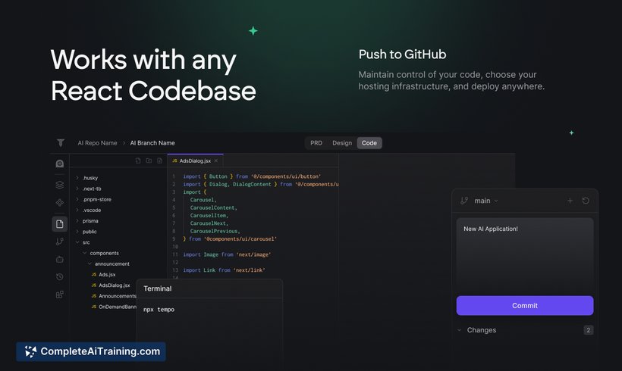The width and height of the screenshot is (622, 371).
Task: Open the History clock icon in sidebar
Action: pos(59,277)
